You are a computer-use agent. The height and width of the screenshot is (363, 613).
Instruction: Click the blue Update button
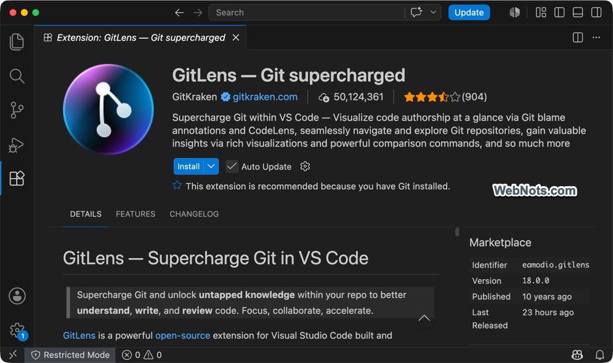click(x=469, y=12)
